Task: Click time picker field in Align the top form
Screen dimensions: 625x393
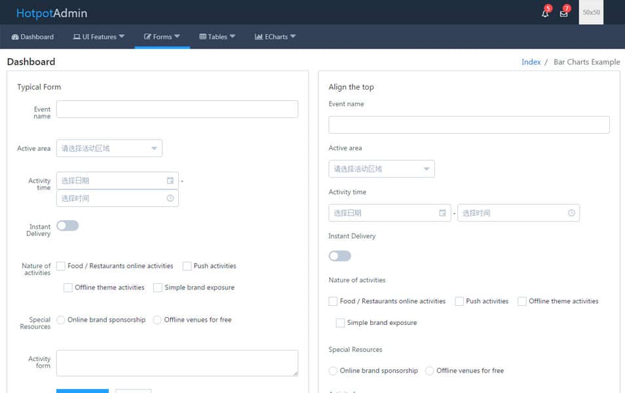Action: 519,213
